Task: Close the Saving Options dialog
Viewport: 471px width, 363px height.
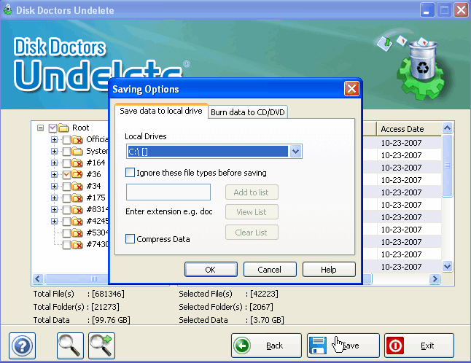Action: pos(351,89)
